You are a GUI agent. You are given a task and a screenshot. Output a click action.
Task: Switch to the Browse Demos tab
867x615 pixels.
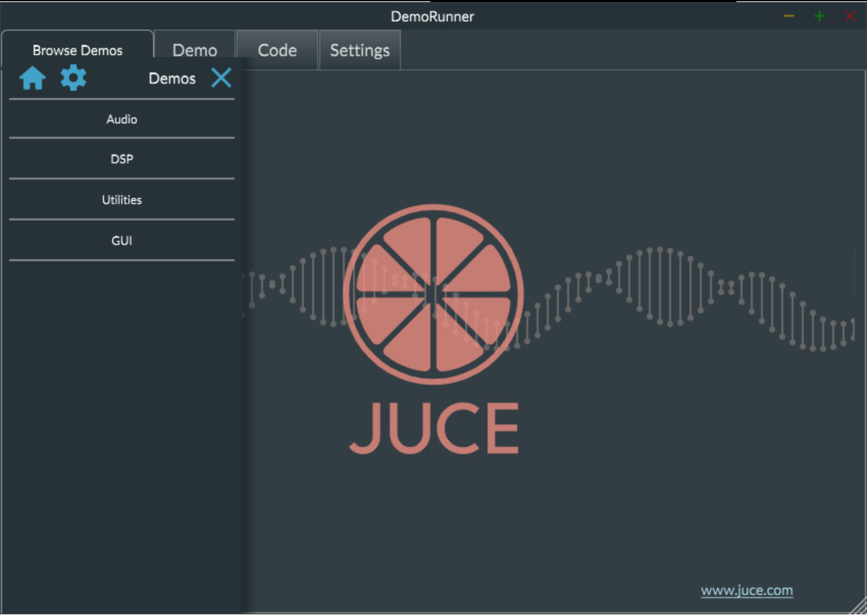[78, 50]
